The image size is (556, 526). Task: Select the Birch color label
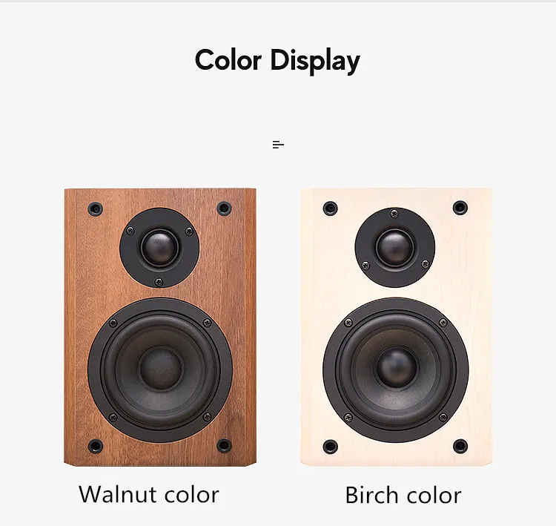click(403, 495)
